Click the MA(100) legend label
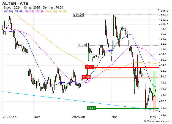Viewport: 172px width, 124px height. (51, 11)
